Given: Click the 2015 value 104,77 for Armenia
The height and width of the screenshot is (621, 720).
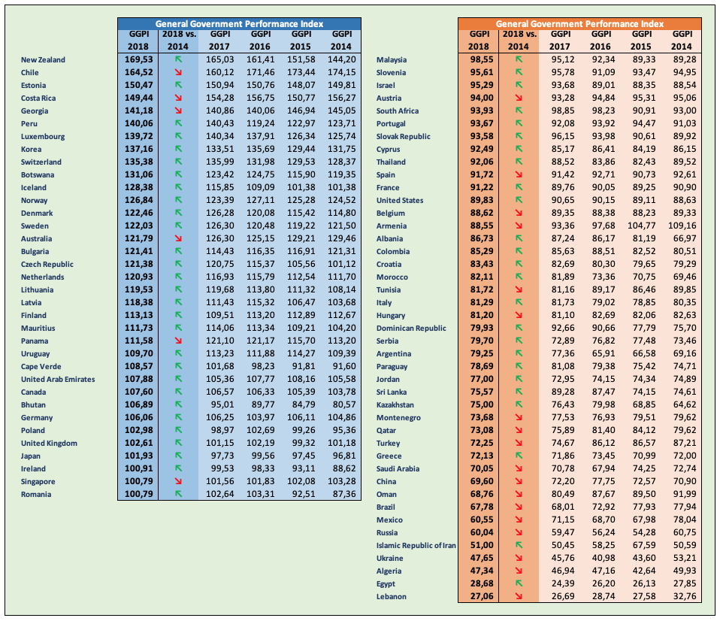Looking at the screenshot, I should point(642,226).
